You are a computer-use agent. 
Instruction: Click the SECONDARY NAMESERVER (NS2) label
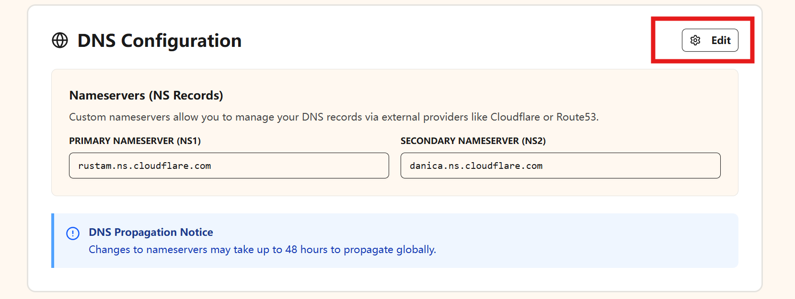pos(473,141)
